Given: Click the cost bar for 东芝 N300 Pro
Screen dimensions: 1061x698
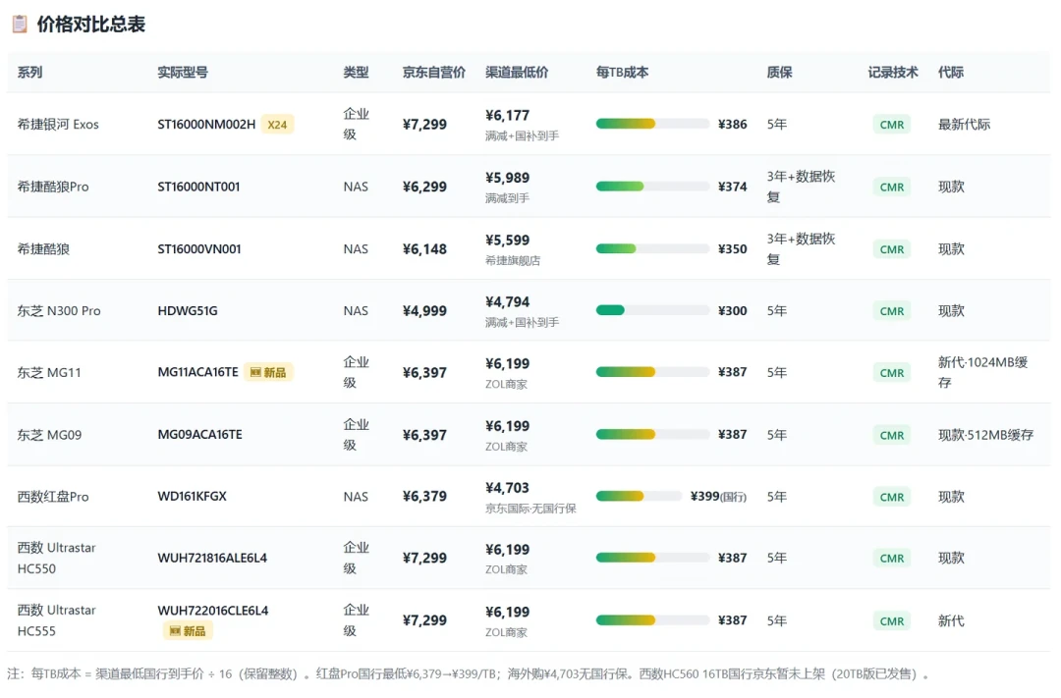Looking at the screenshot, I should pos(652,310).
